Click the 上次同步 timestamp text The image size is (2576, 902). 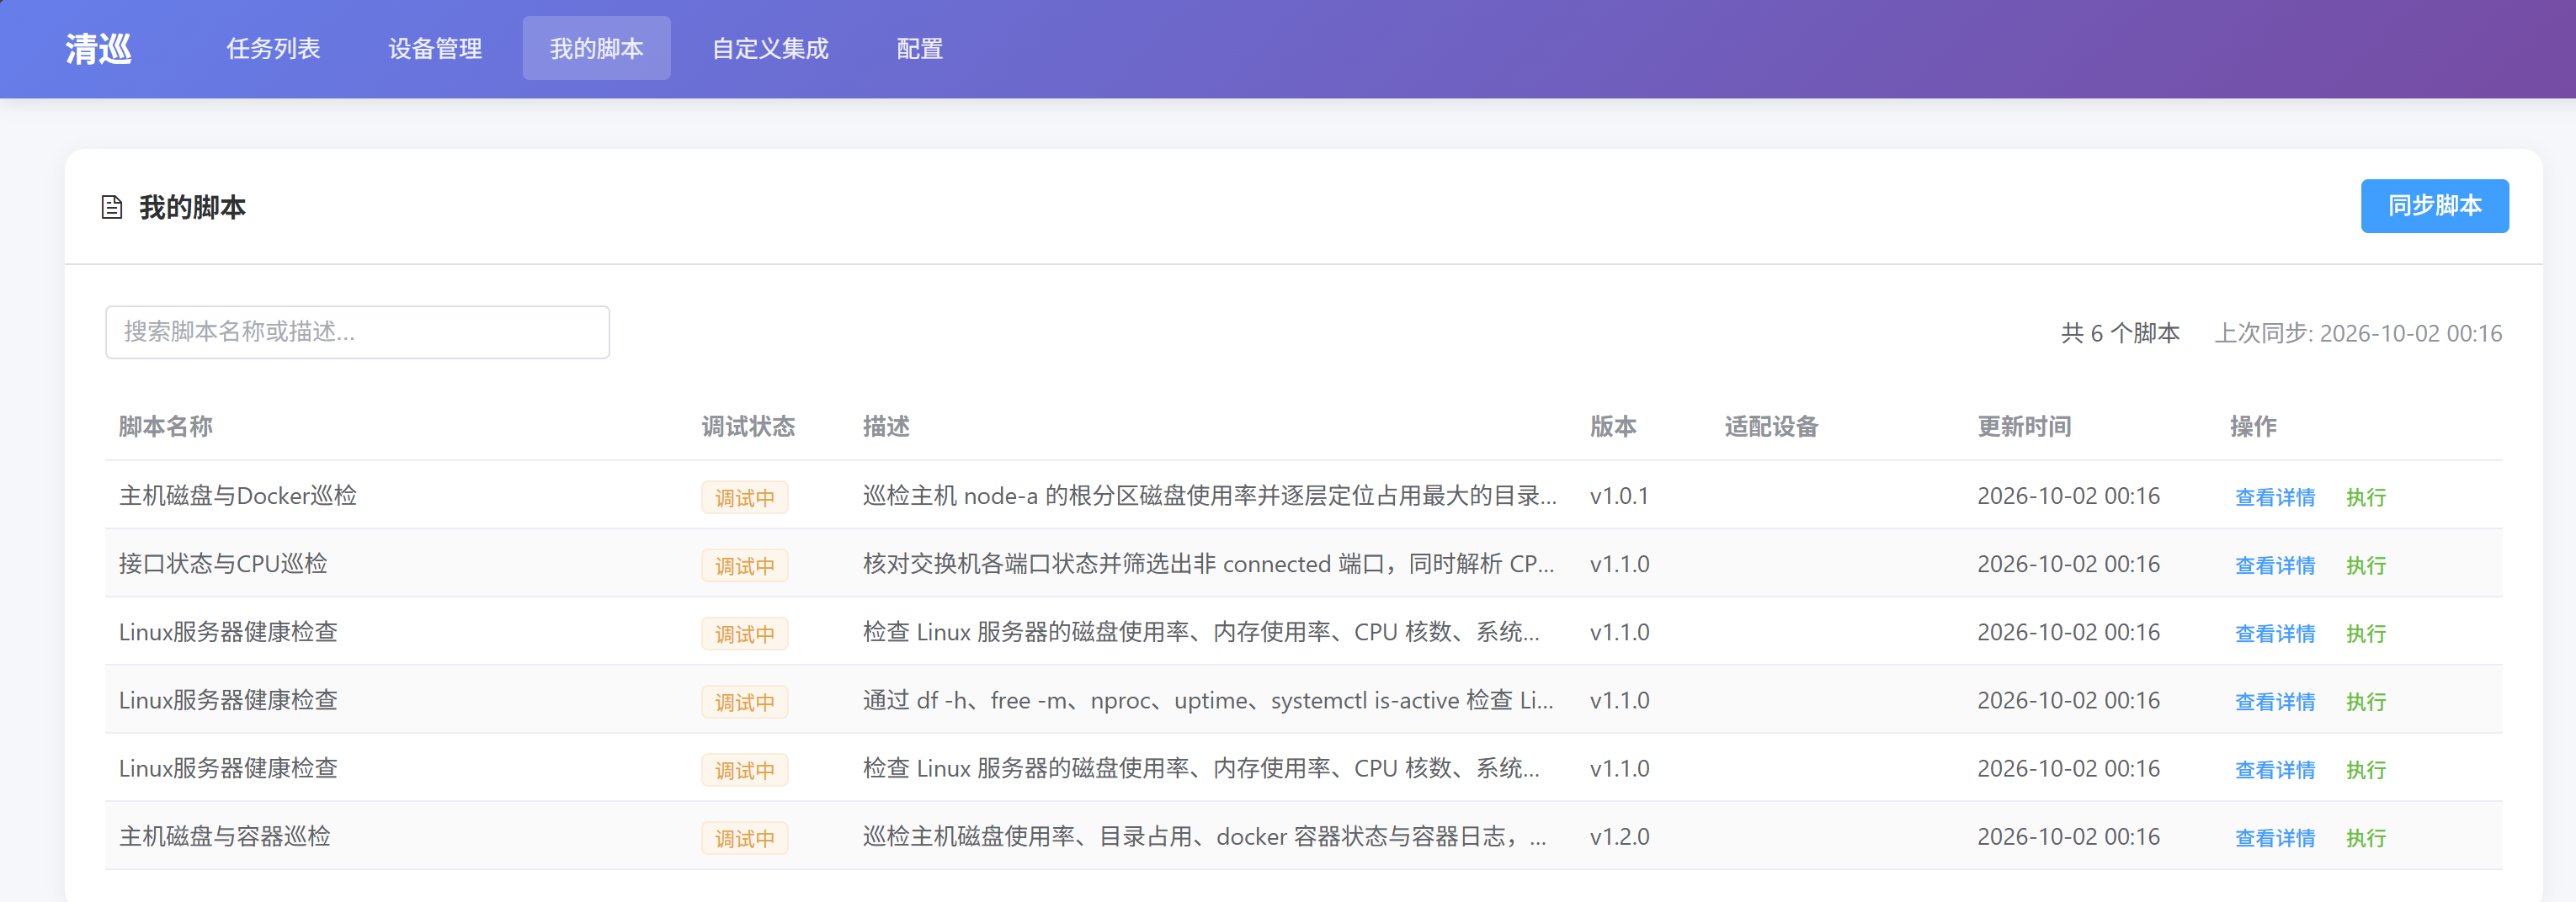tap(2358, 333)
